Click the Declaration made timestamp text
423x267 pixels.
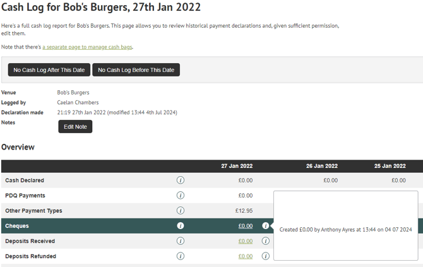(x=117, y=112)
